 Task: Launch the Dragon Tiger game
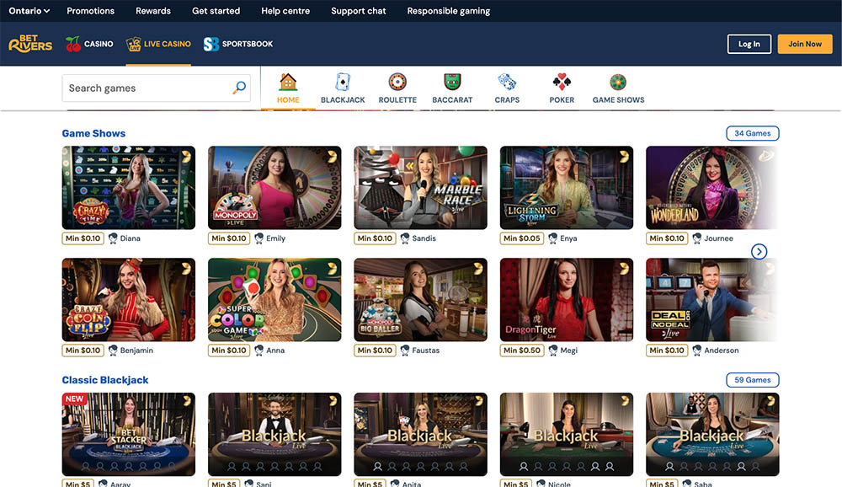[x=567, y=299]
